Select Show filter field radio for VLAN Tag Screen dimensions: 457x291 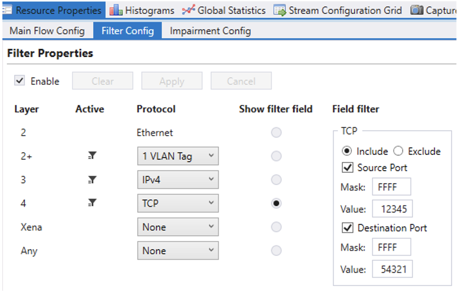click(276, 156)
